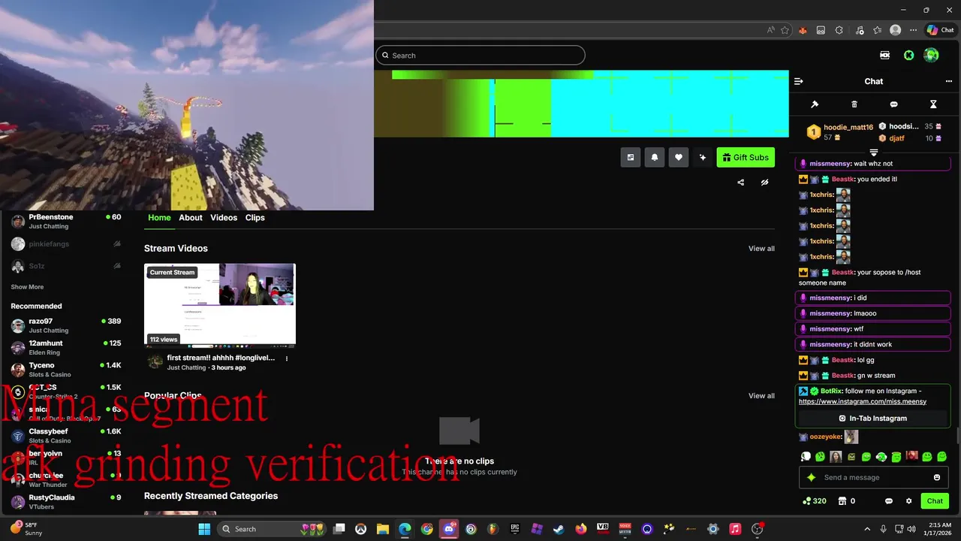Viewport: 961px width, 541px height.
Task: Switch to the Clips tab
Action: pos(255,217)
